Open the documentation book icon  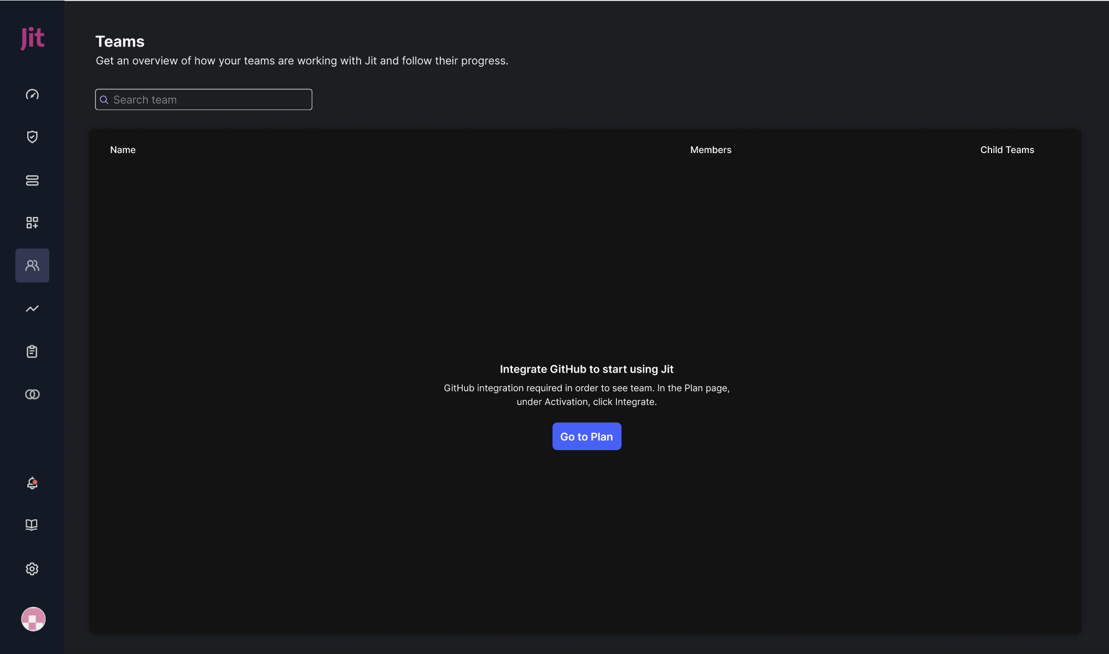point(32,525)
